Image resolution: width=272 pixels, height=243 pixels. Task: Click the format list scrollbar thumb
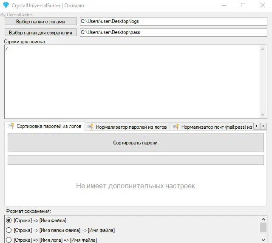(263, 227)
